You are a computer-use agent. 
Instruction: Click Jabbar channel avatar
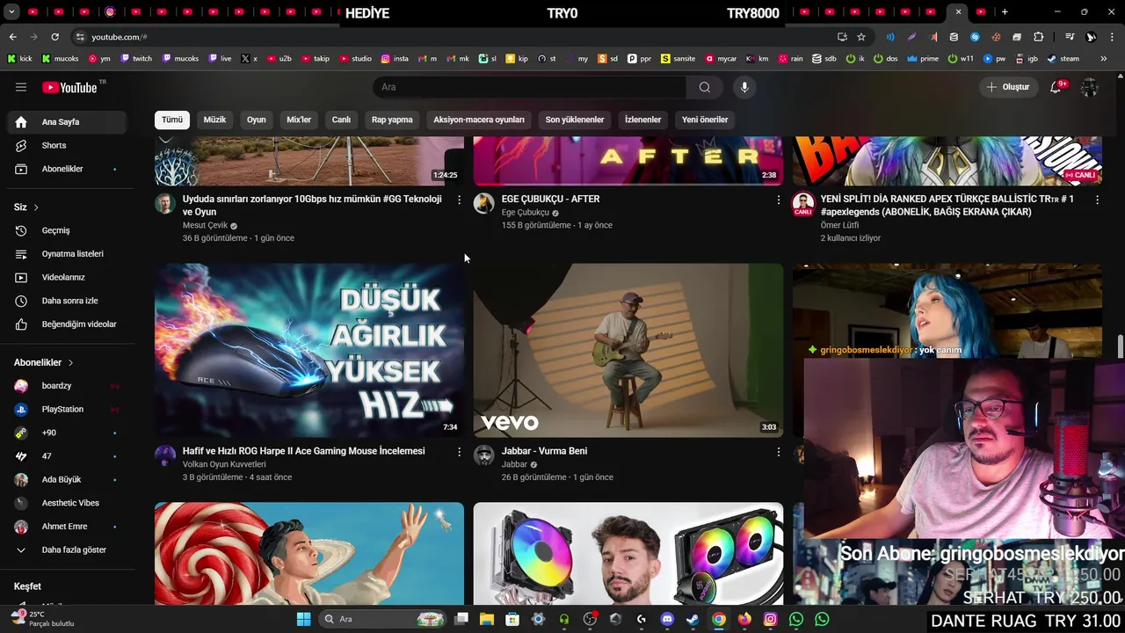pyautogui.click(x=484, y=455)
